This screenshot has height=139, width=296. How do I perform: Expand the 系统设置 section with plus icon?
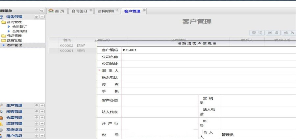point(42,129)
